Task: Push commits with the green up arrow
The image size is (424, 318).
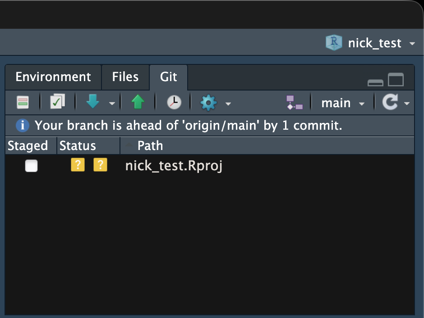Action: 138,103
